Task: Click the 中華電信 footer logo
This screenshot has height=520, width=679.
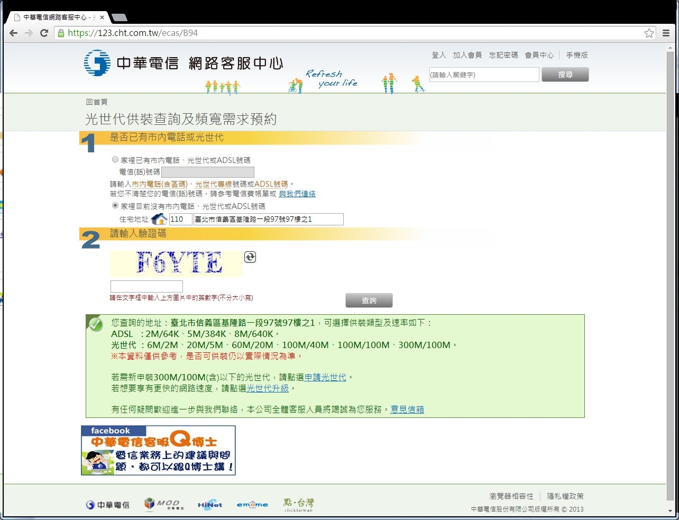Action: tap(108, 505)
